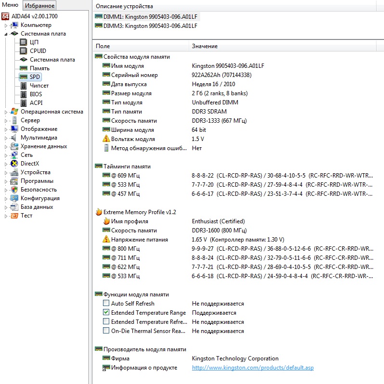Open the Конфигурация icon
This screenshot has width=384, height=384.
(14, 198)
